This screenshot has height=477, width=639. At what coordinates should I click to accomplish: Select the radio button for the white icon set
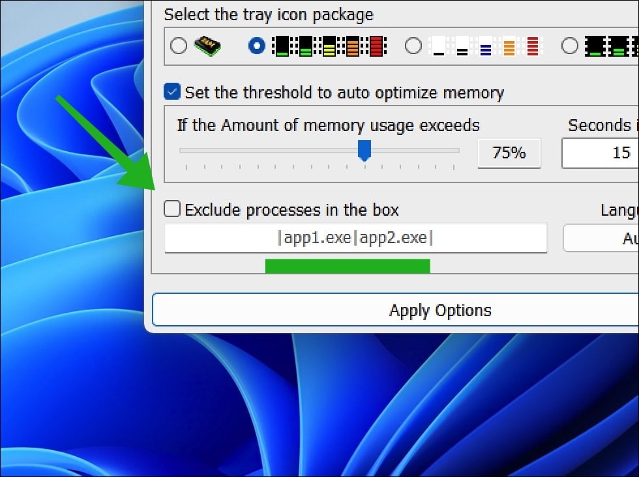[413, 46]
